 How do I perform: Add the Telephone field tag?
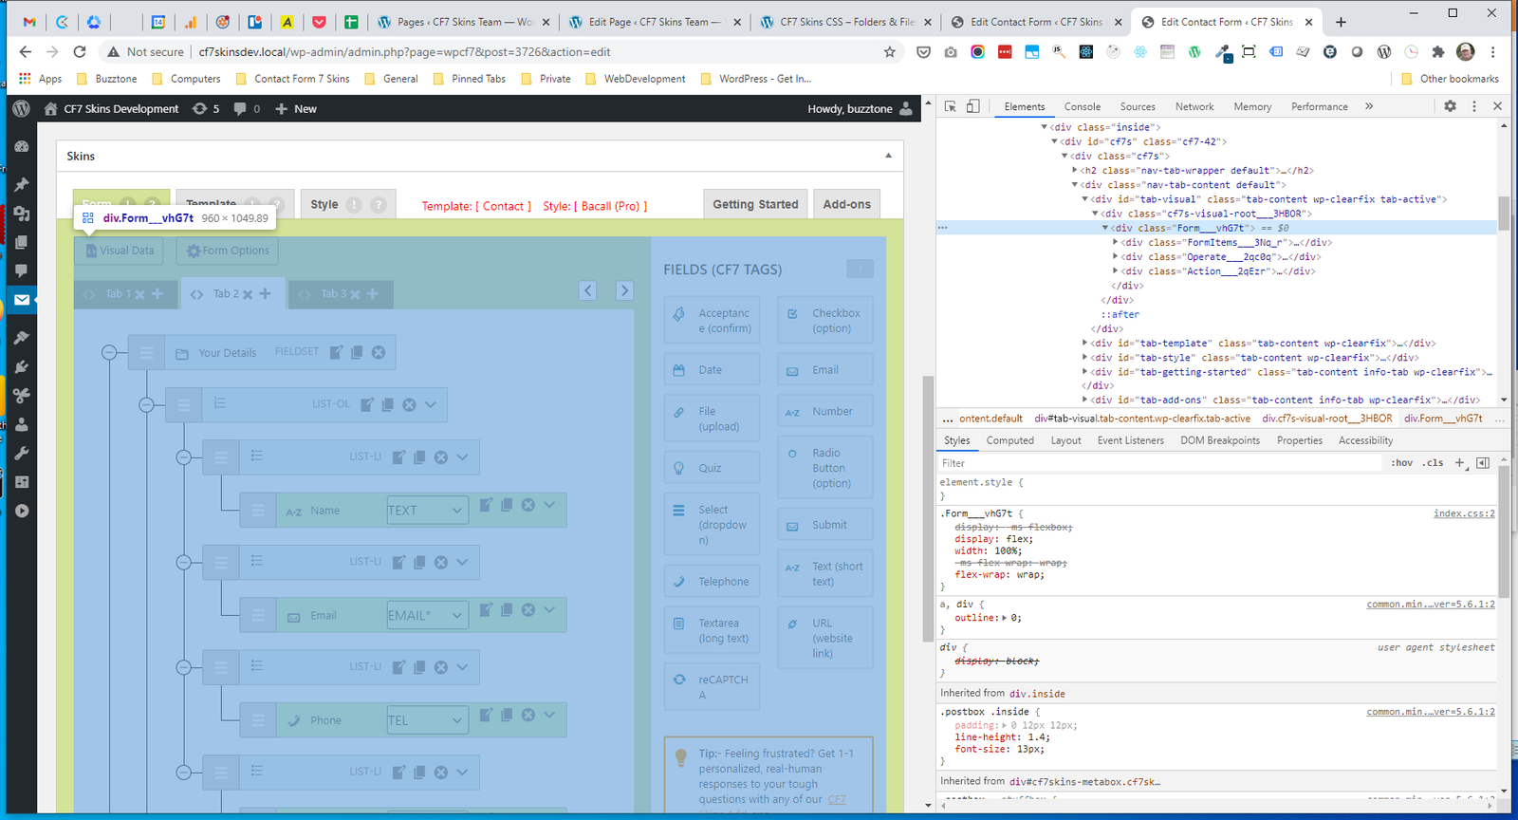[712, 582]
